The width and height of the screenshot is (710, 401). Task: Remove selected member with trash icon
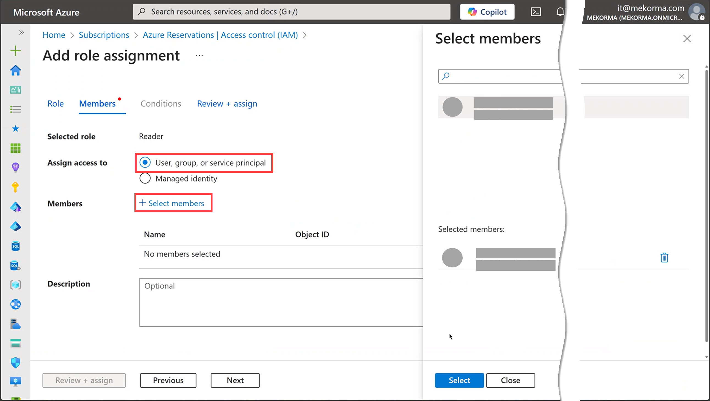pyautogui.click(x=664, y=258)
